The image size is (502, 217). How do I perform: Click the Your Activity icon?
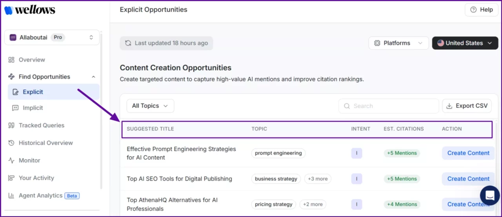pos(11,178)
